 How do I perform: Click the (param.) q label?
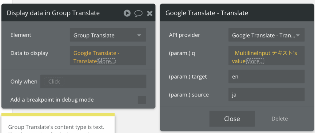click(182, 54)
